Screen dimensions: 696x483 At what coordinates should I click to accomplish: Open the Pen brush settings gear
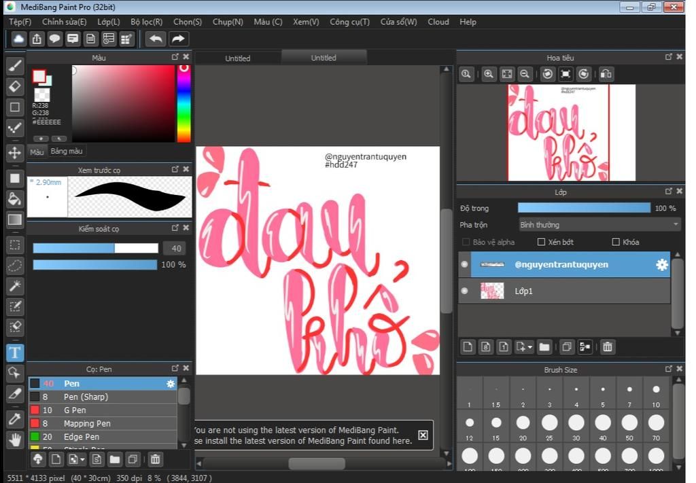coord(171,384)
